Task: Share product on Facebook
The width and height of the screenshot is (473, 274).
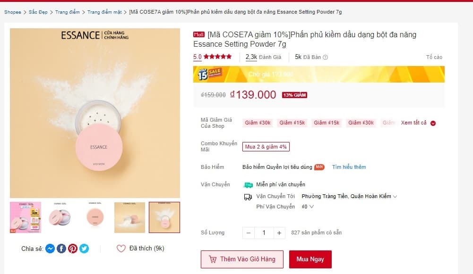Action: tap(61, 249)
